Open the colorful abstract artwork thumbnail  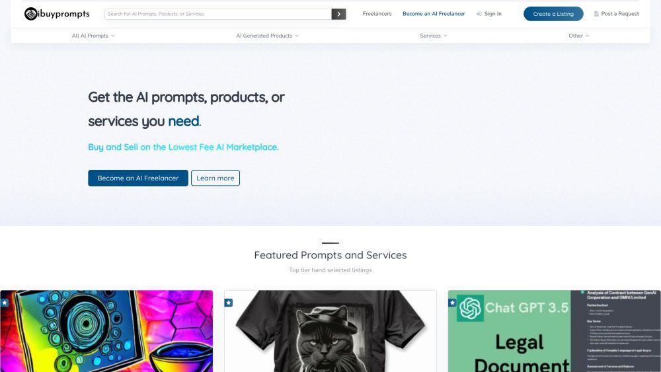[x=106, y=334]
